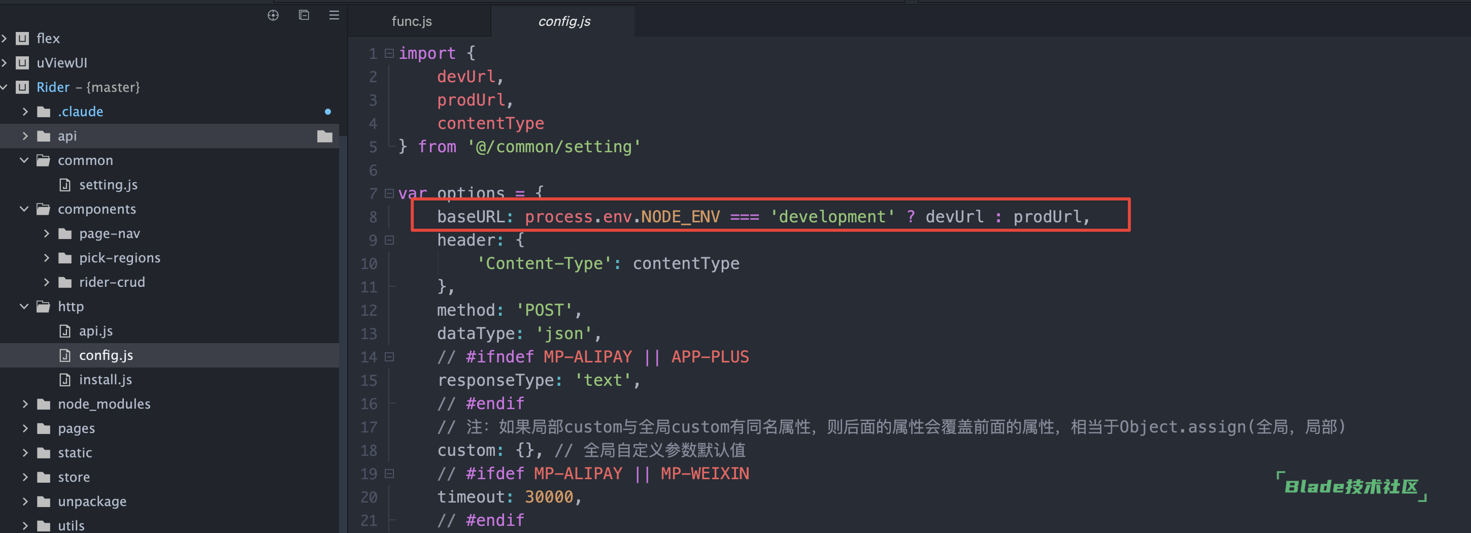1471x533 pixels.
Task: Select the pages folder in the tree
Action: tap(75, 428)
